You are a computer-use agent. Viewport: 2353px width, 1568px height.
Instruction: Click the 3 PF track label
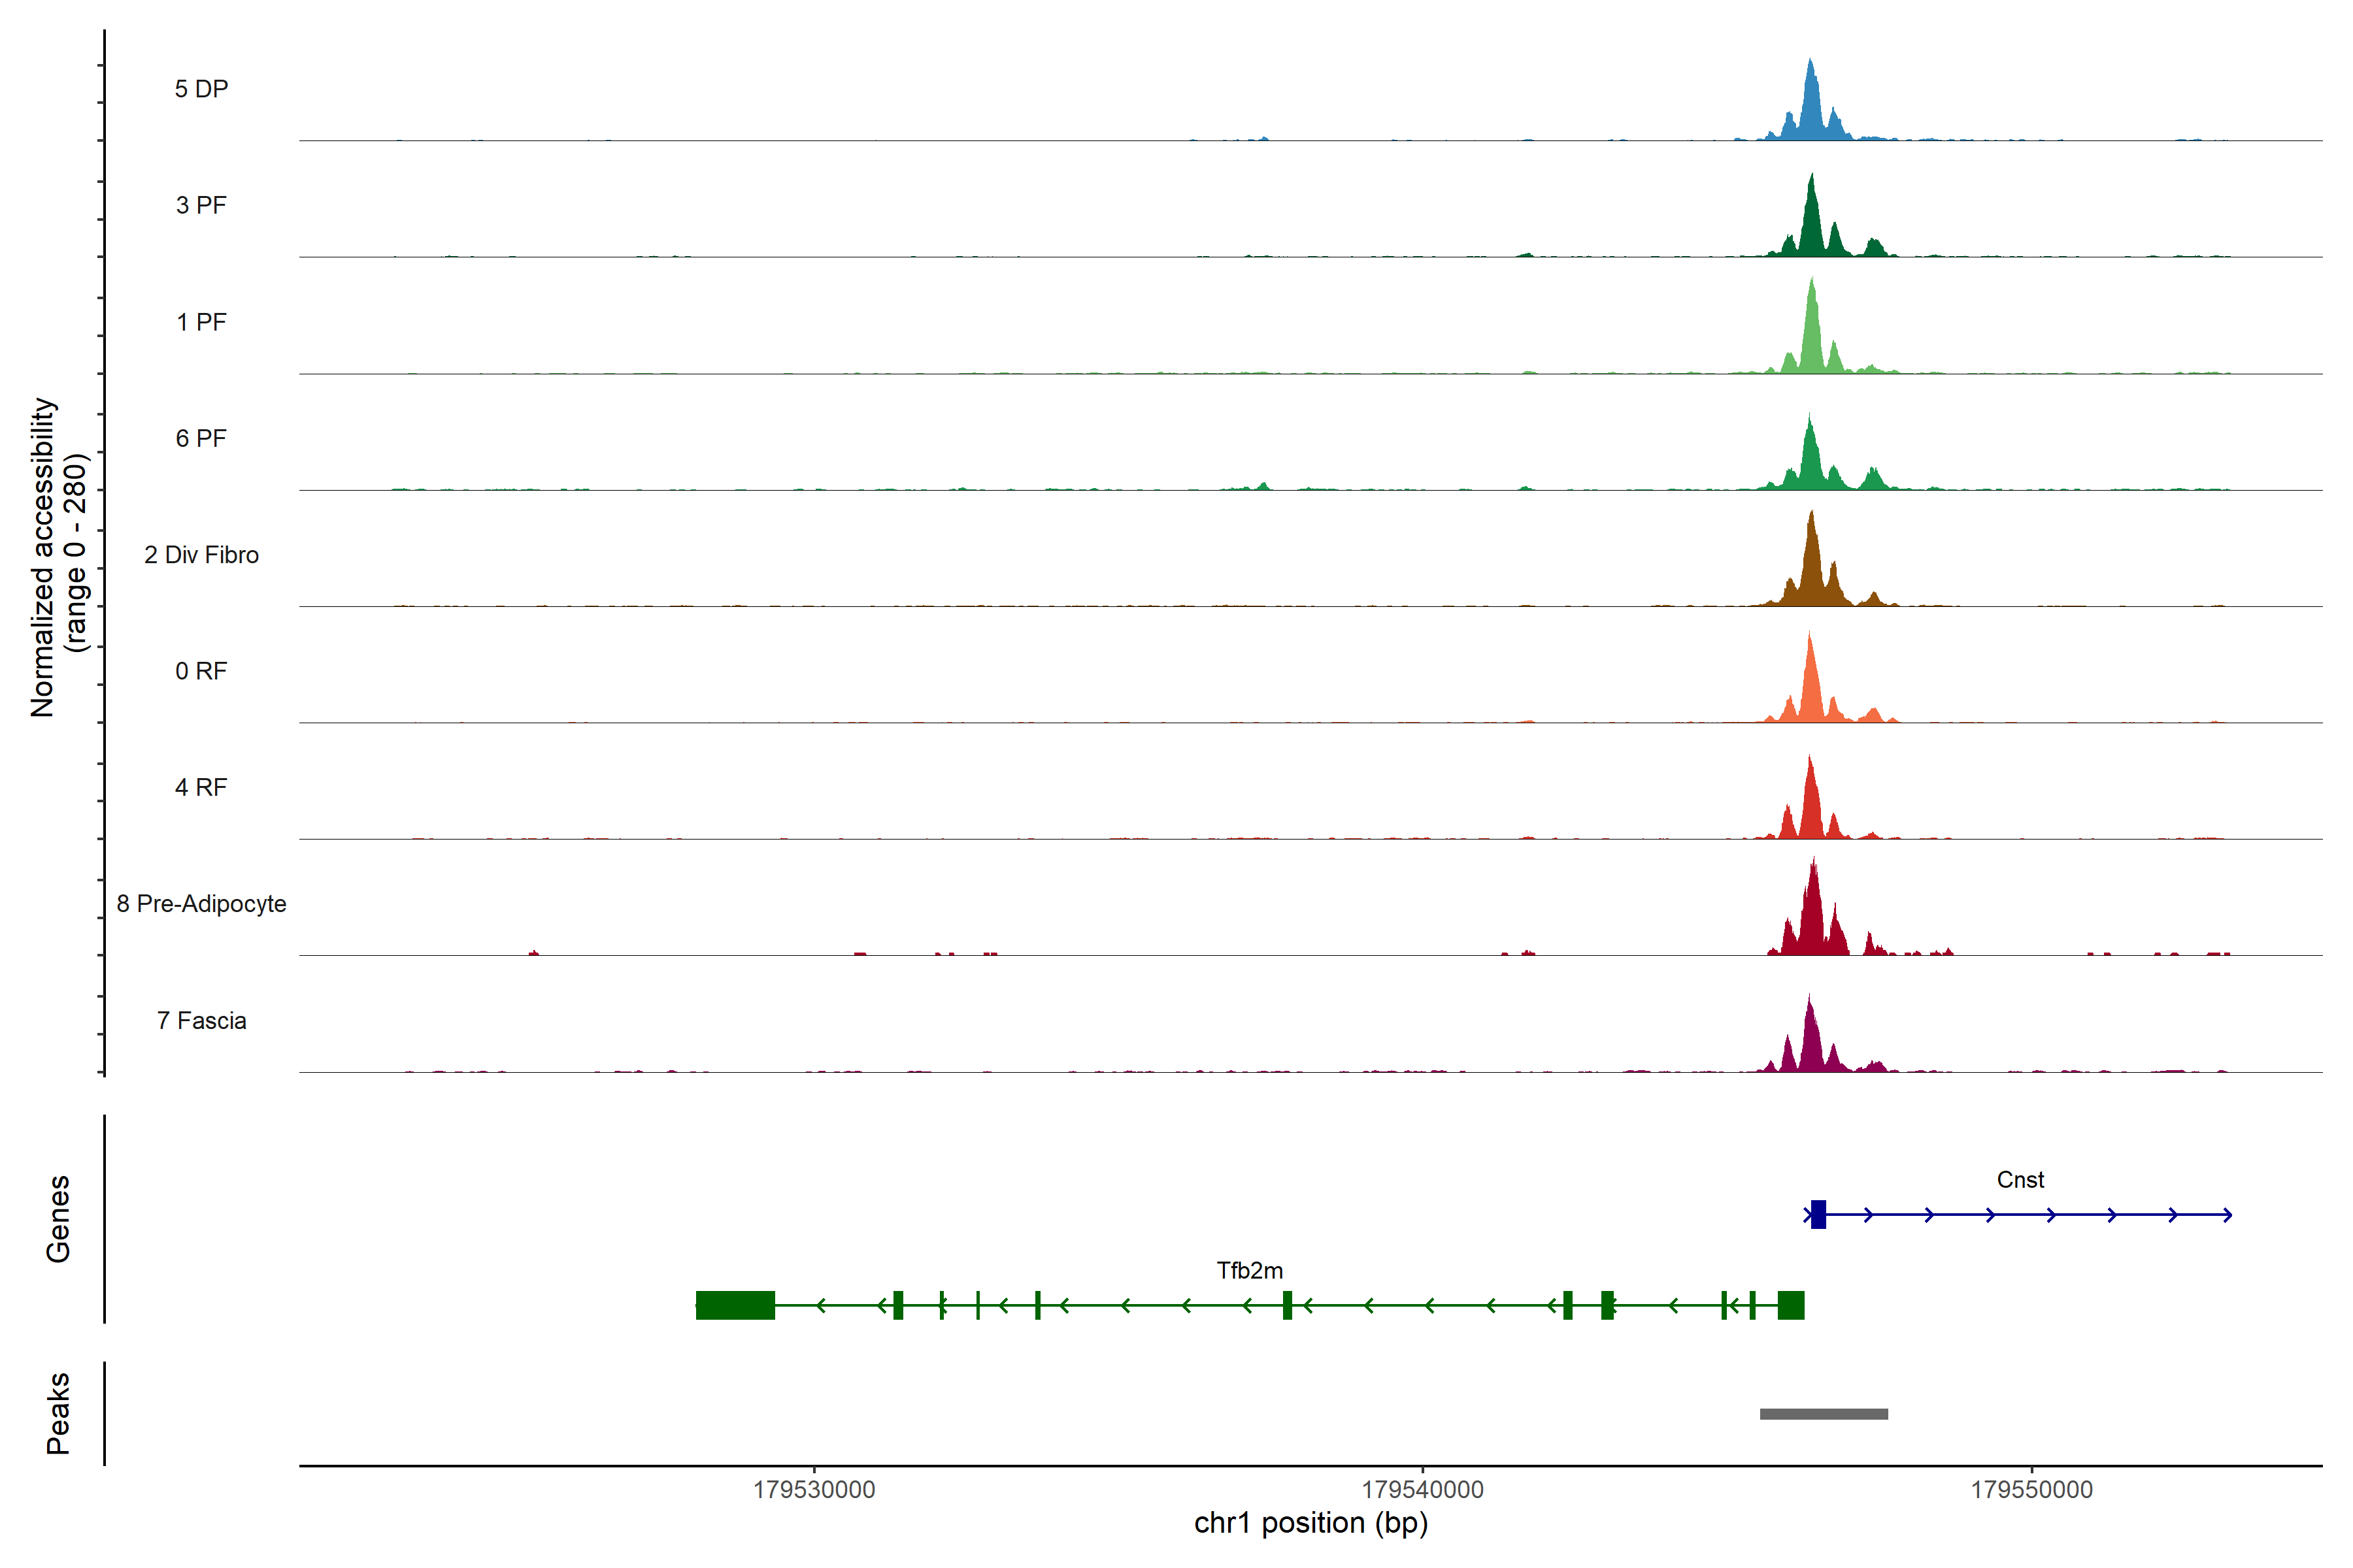point(201,205)
